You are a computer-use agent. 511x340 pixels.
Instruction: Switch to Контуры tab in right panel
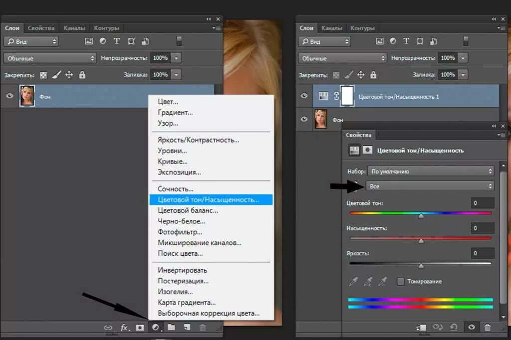point(362,28)
